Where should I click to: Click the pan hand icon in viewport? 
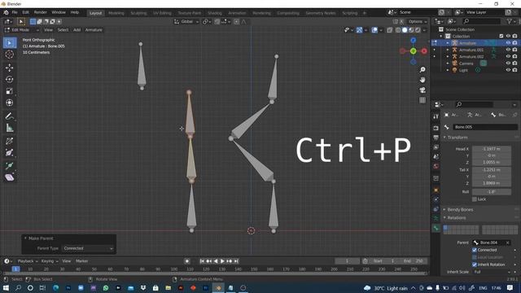point(422,80)
